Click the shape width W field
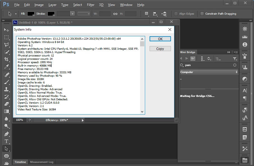Image resolution: width=254 pixels, height=166 pixels. pos(105,14)
